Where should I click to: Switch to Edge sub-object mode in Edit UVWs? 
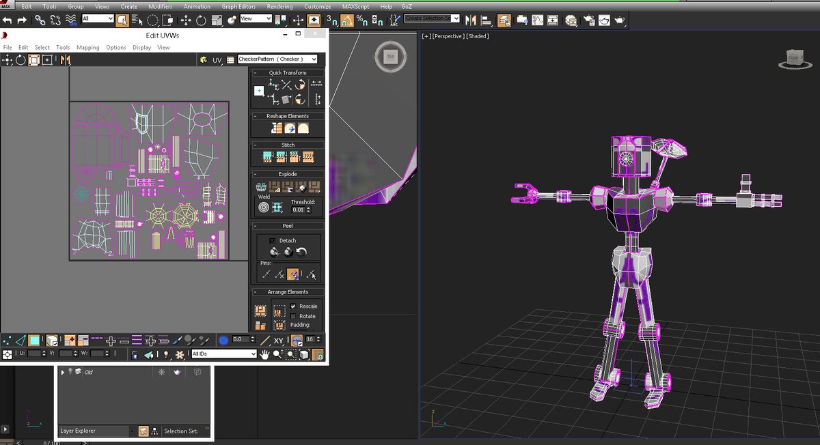20,339
